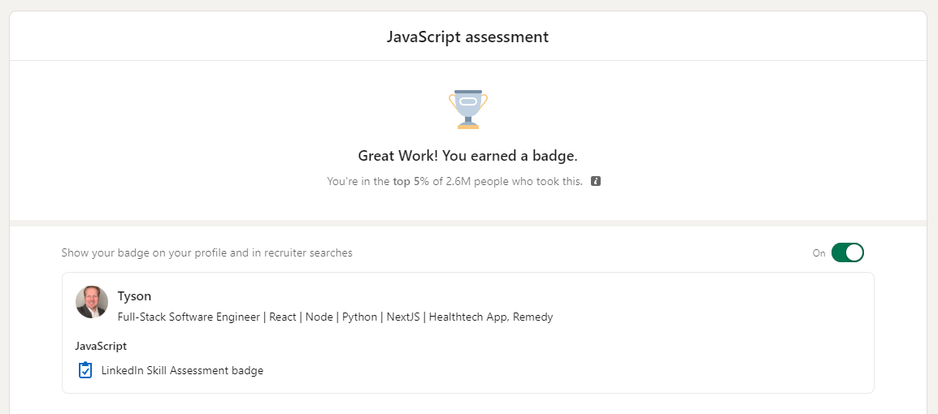Click the bold "top 5%" text

(x=411, y=181)
